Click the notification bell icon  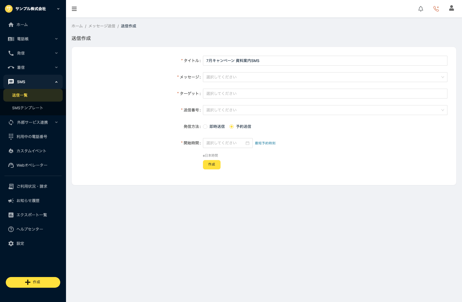421,9
